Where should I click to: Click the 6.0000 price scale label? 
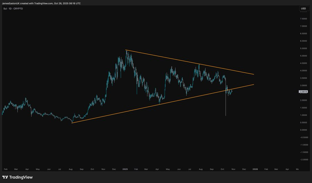pyautogui.click(x=303, y=41)
